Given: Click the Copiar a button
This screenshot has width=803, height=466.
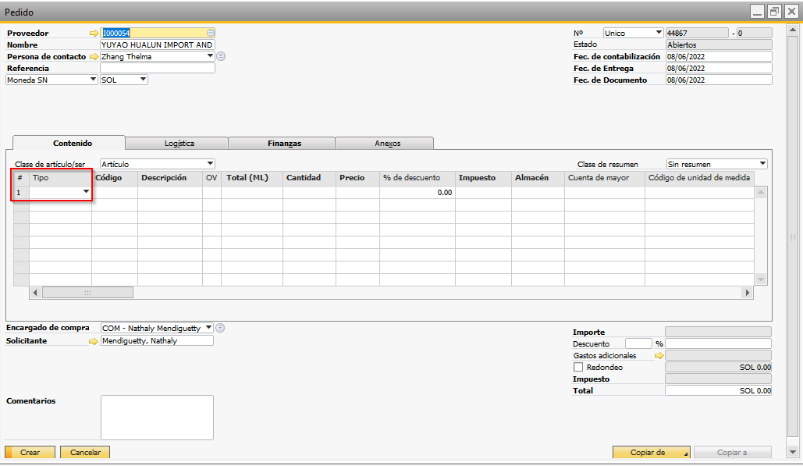Looking at the screenshot, I should pos(732,452).
